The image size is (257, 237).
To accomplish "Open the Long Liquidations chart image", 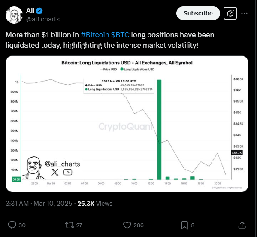I will [x=127, y=124].
